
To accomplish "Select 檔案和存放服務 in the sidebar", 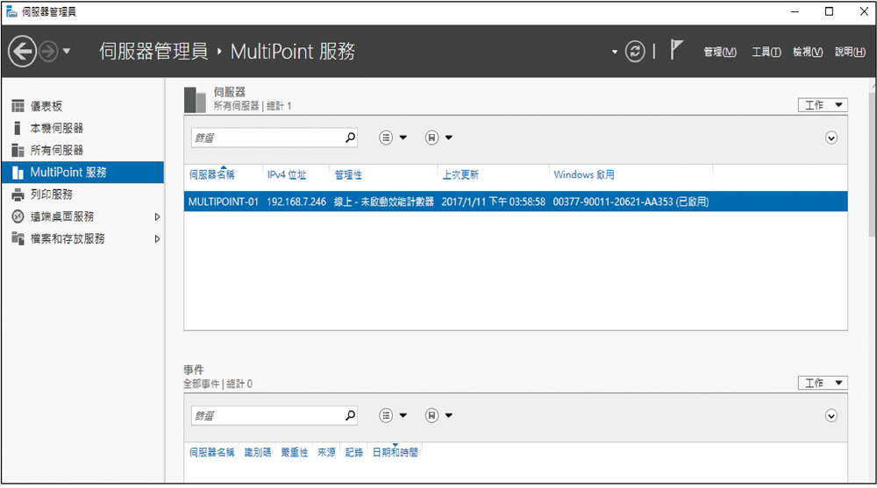I will 82,238.
